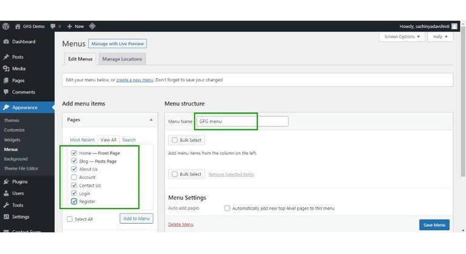Uncheck the About Us page checkbox

tap(74, 169)
